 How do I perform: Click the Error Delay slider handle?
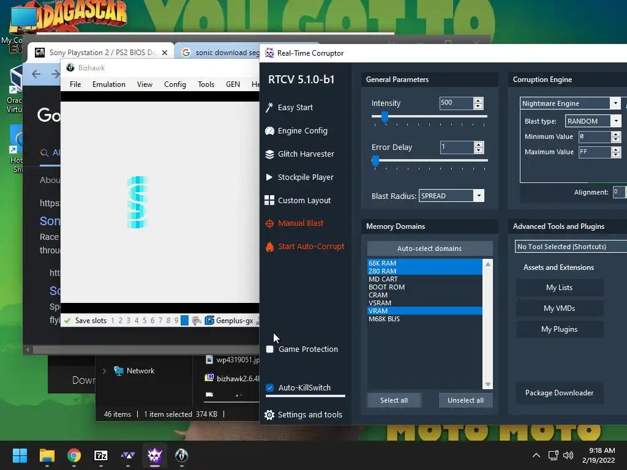click(375, 161)
